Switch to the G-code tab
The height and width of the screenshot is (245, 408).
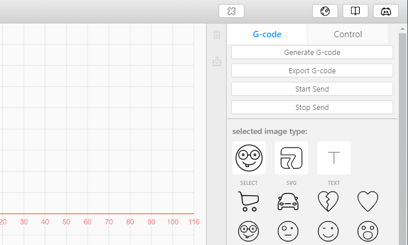tap(267, 34)
